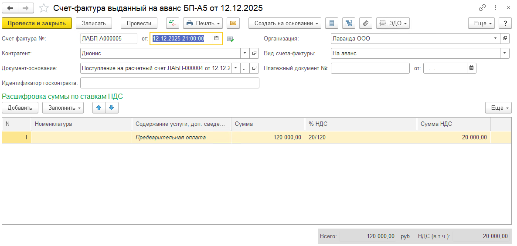
Task: Open calendar for invoice date field
Action: 216,38
